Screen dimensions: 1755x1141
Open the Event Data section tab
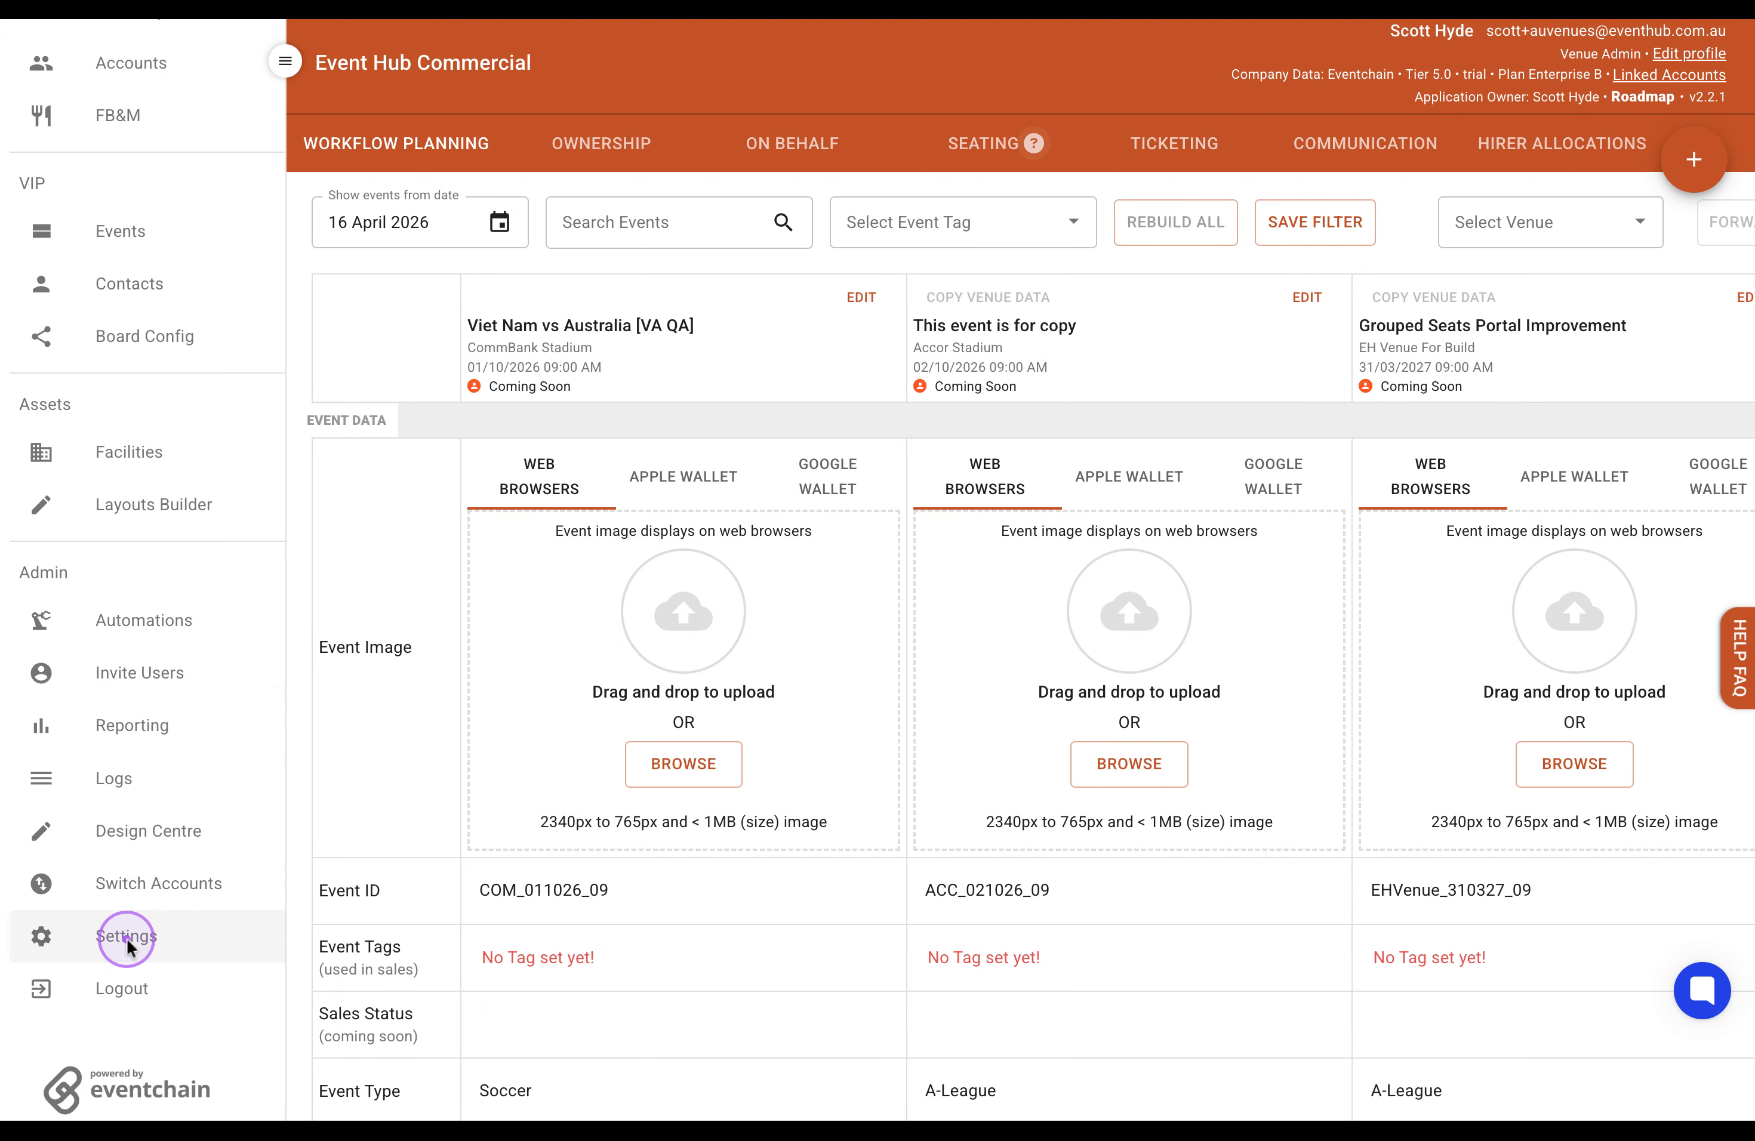pos(347,420)
